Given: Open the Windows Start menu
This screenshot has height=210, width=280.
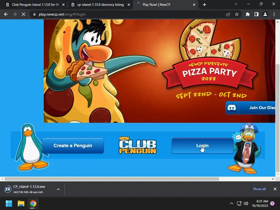Looking at the screenshot, I should pos(9,203).
